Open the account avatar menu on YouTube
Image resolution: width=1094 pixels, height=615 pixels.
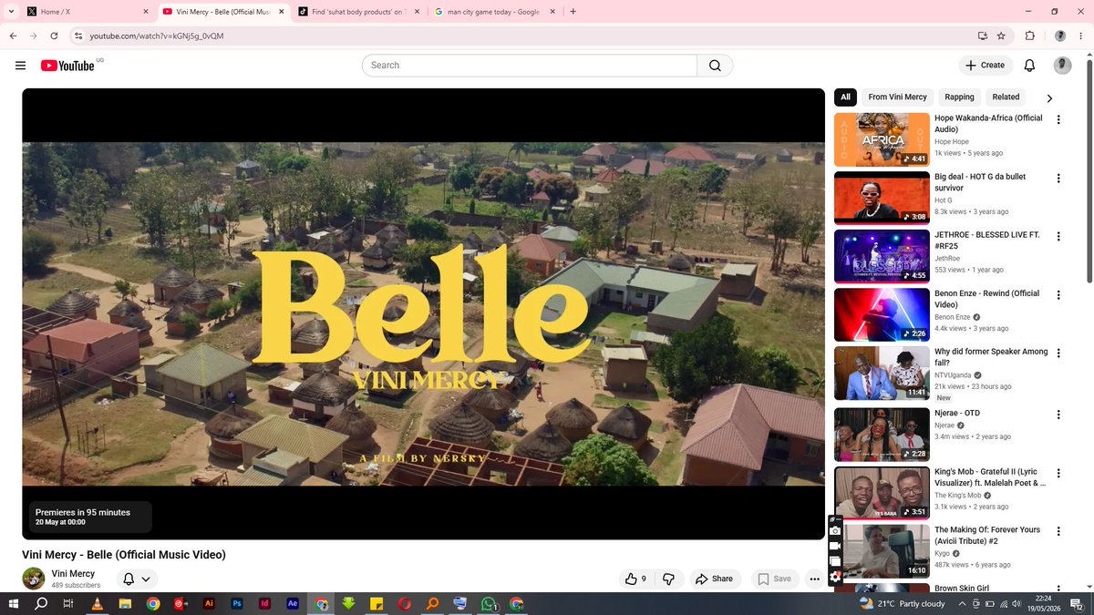pyautogui.click(x=1062, y=66)
